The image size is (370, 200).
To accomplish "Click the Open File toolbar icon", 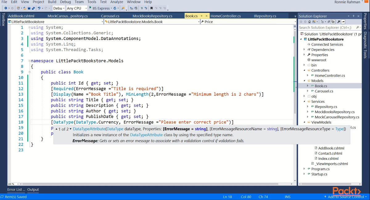I will click(x=25, y=8).
